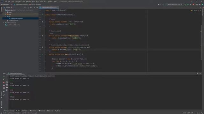Open the Code menu
Viewport: 204px width, 114px height.
[x=23, y=2]
